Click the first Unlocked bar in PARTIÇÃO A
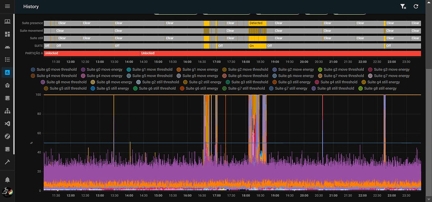Image resolution: width=432 pixels, height=202 pixels. 92,53
